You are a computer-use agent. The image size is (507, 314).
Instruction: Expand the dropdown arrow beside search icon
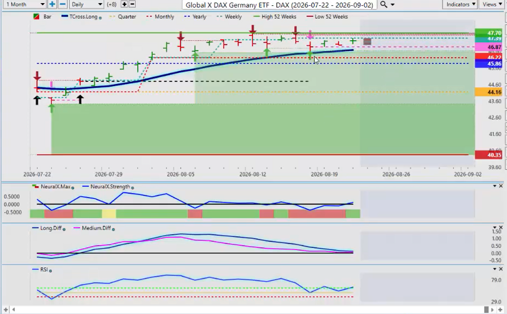pyautogui.click(x=392, y=5)
